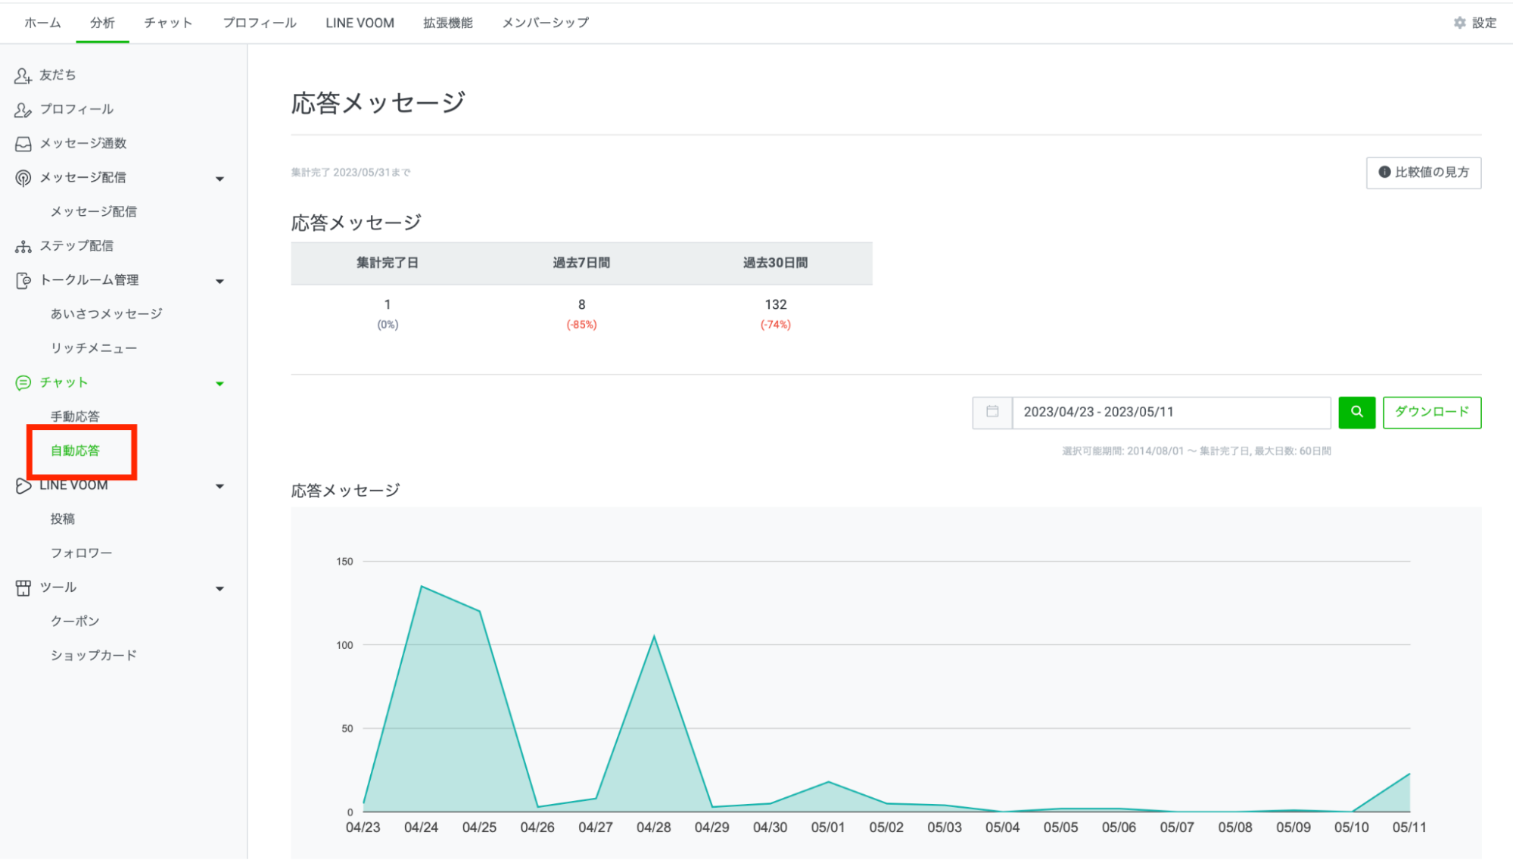Select the チャット speech bubble icon
The height and width of the screenshot is (860, 1513).
(x=22, y=382)
